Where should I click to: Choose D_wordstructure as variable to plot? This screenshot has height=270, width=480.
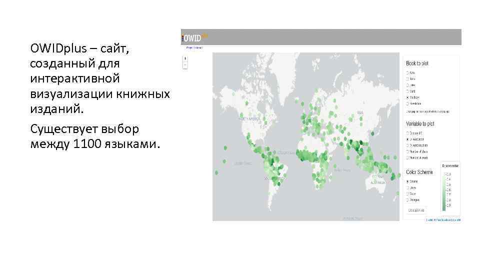(407, 145)
